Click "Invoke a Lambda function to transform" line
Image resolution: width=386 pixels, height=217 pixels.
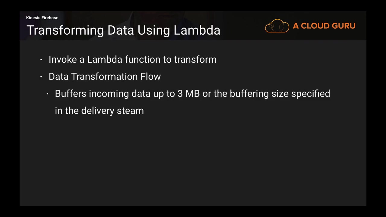tap(132, 60)
